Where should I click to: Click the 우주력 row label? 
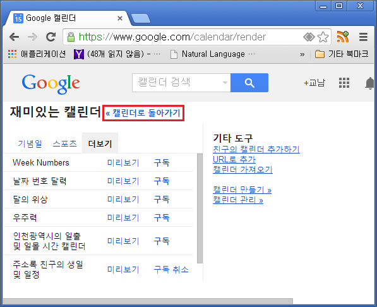25,218
